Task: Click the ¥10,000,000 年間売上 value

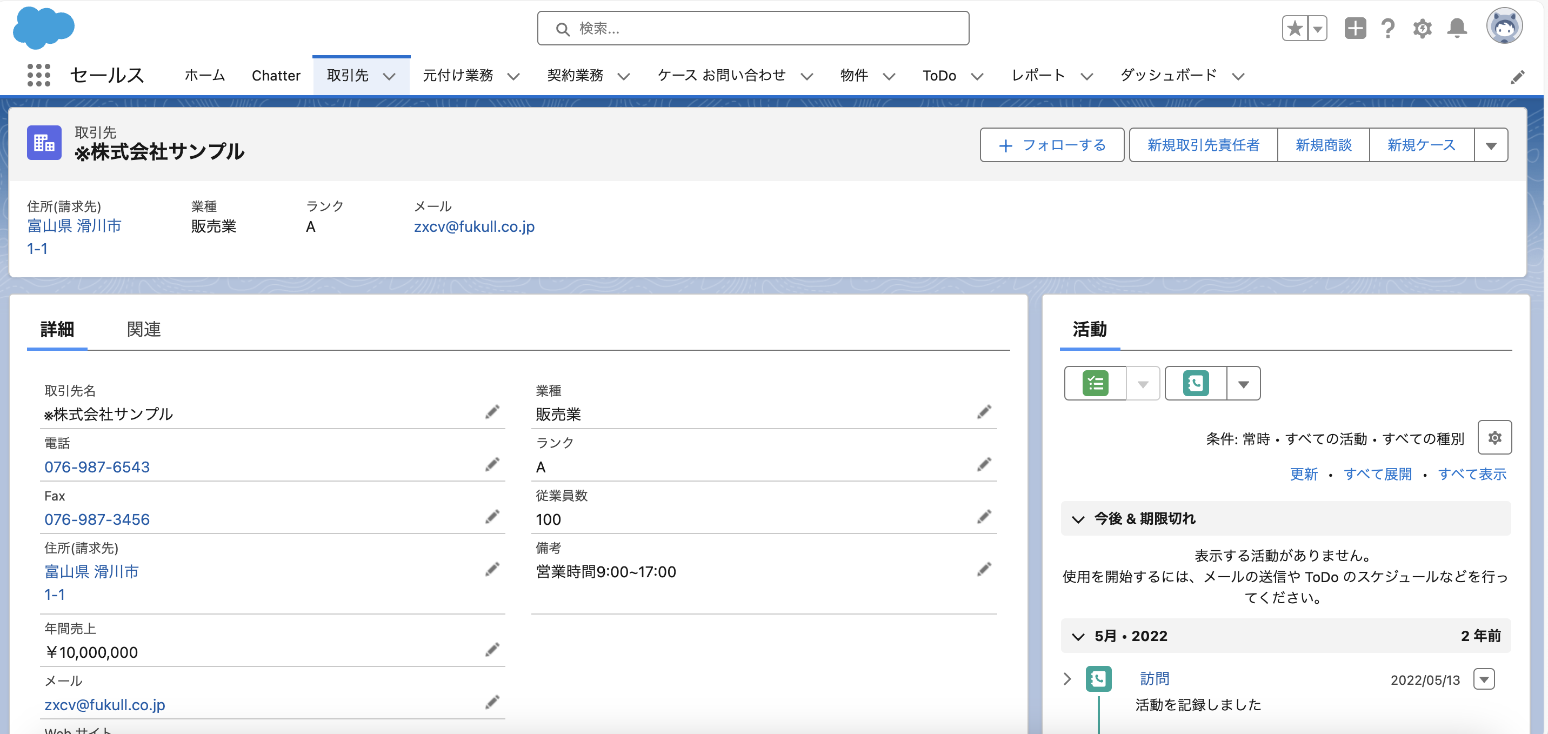Action: click(91, 652)
